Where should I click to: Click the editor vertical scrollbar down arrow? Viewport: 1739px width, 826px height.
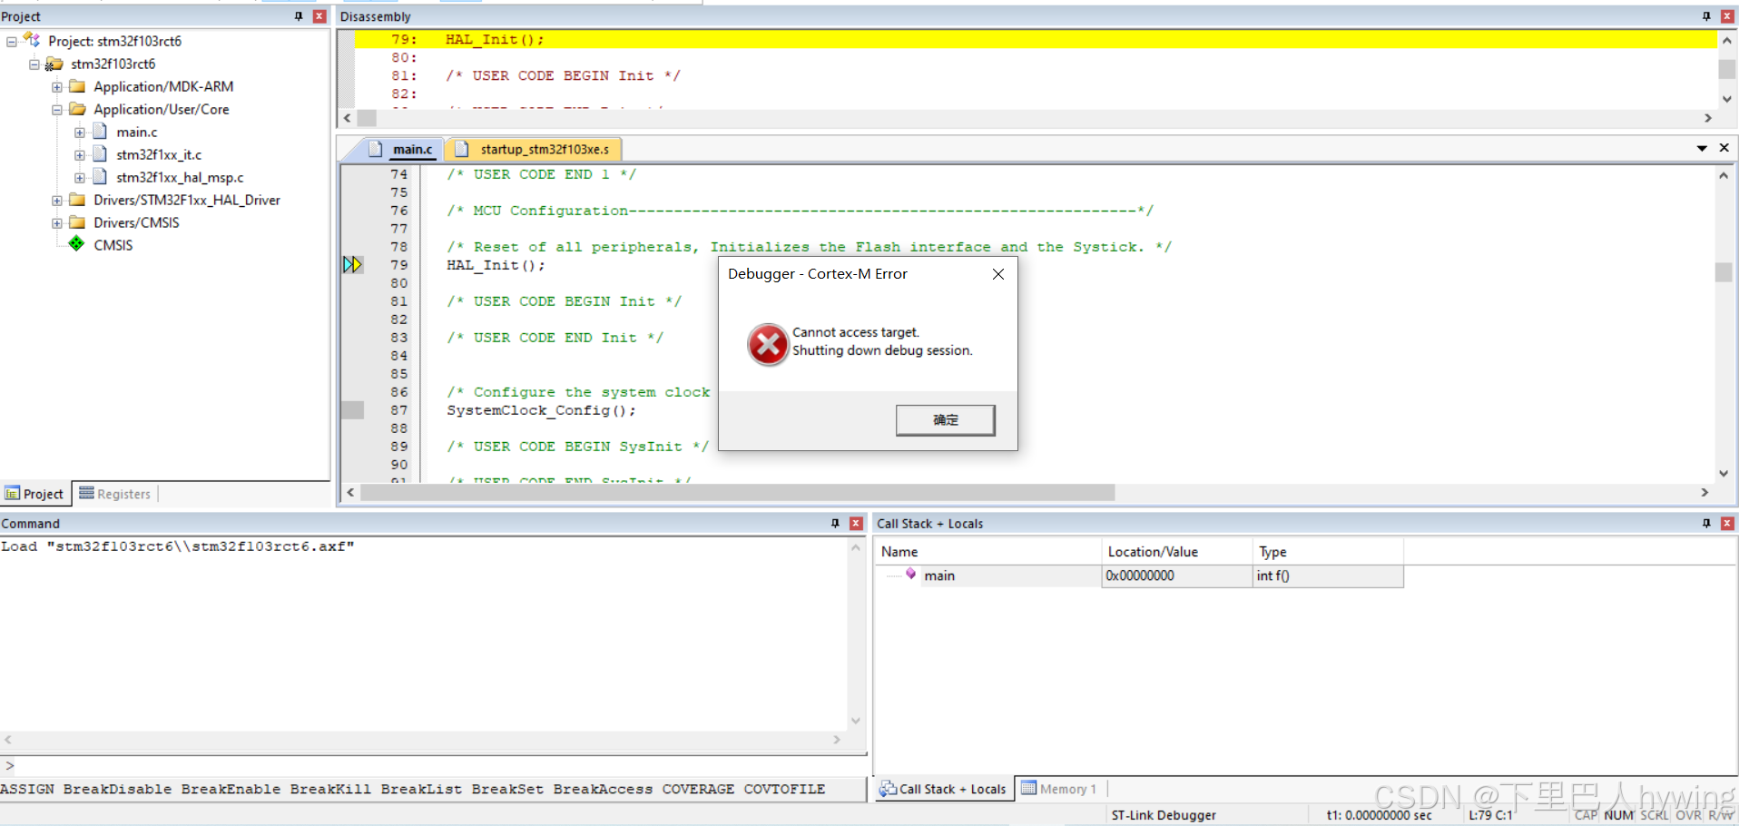click(x=1724, y=474)
